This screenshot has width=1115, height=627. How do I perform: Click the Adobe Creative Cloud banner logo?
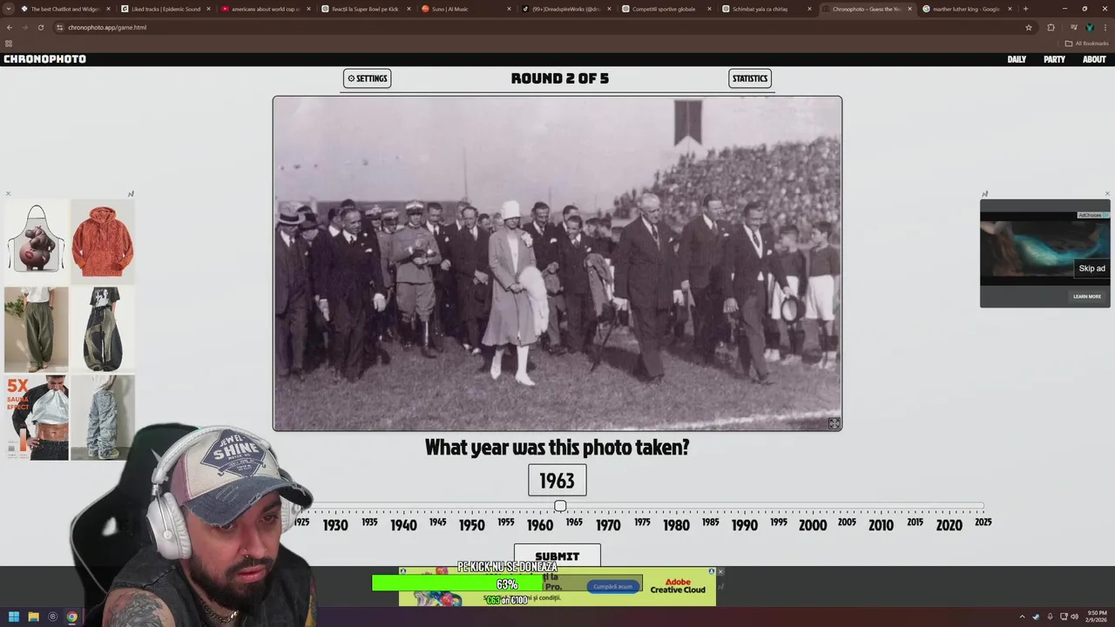click(678, 586)
